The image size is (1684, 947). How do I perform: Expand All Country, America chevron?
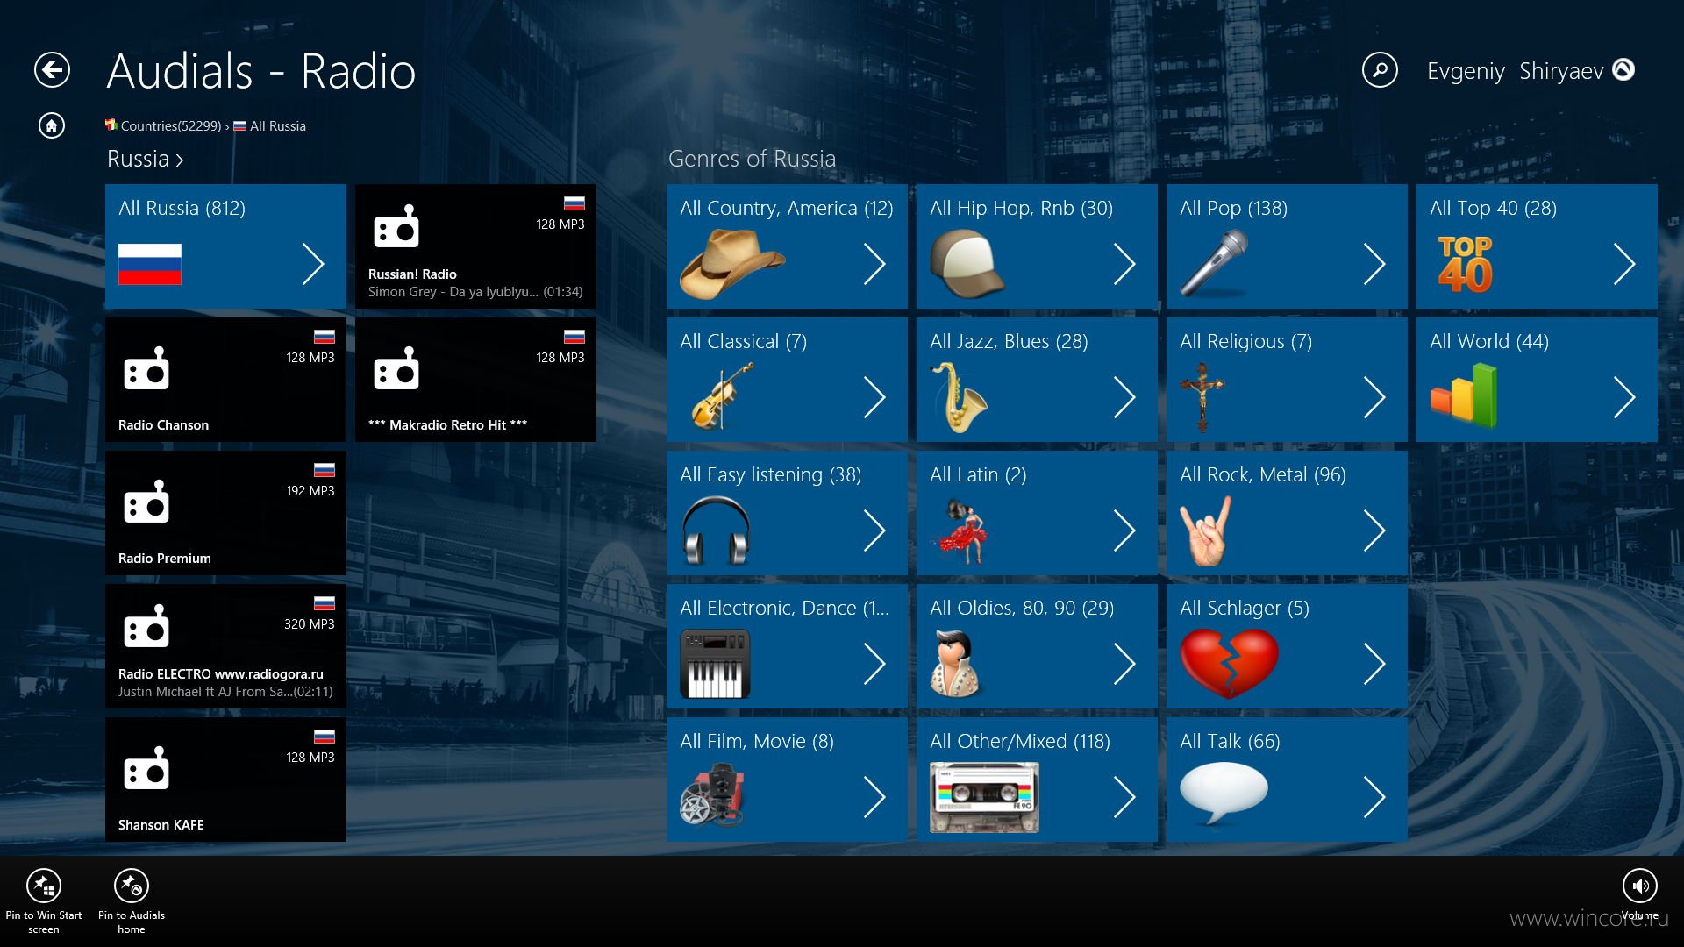coord(874,264)
